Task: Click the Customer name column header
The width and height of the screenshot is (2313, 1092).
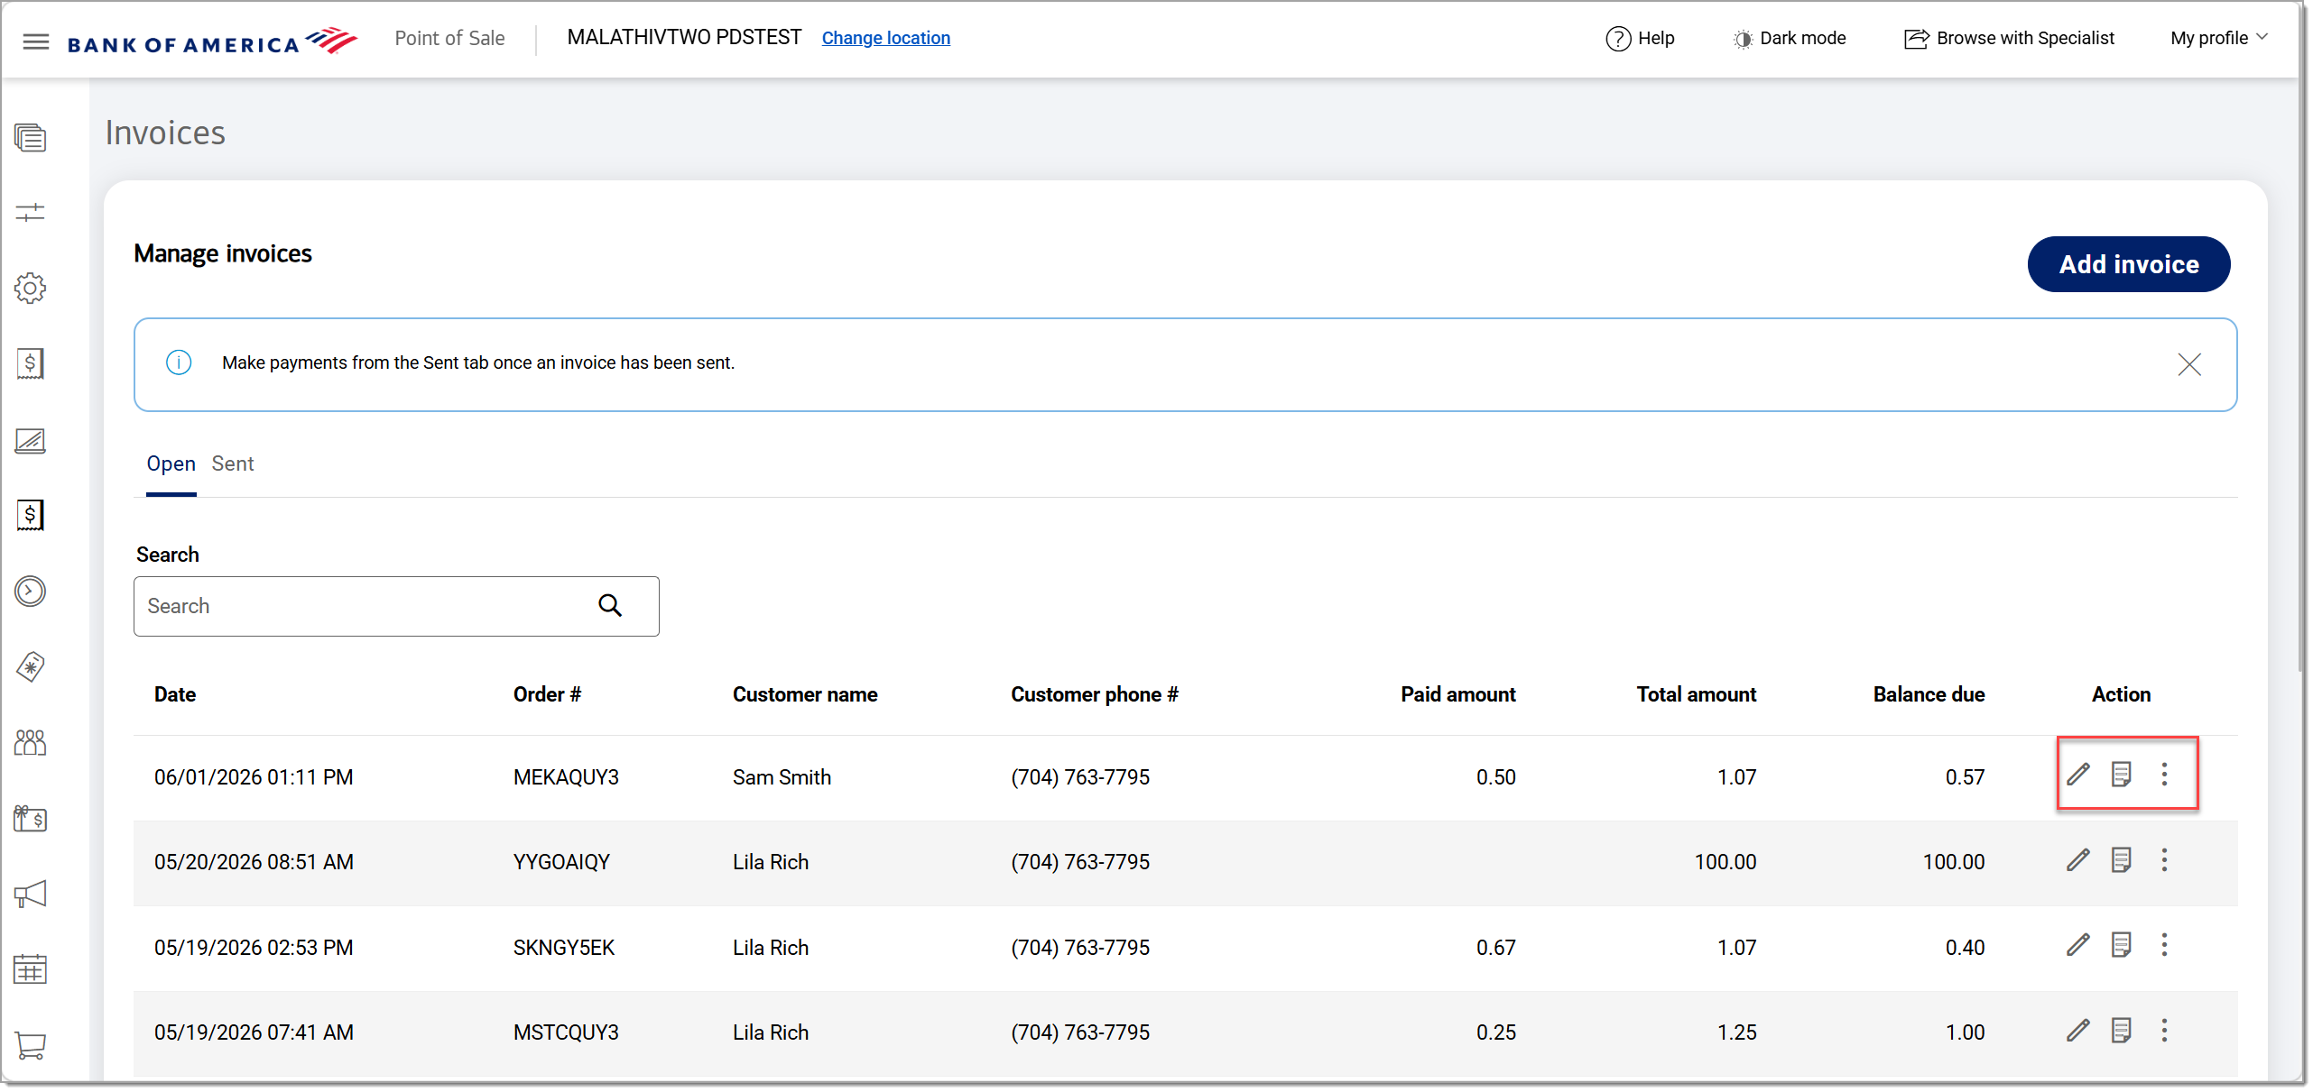Action: tap(805, 694)
